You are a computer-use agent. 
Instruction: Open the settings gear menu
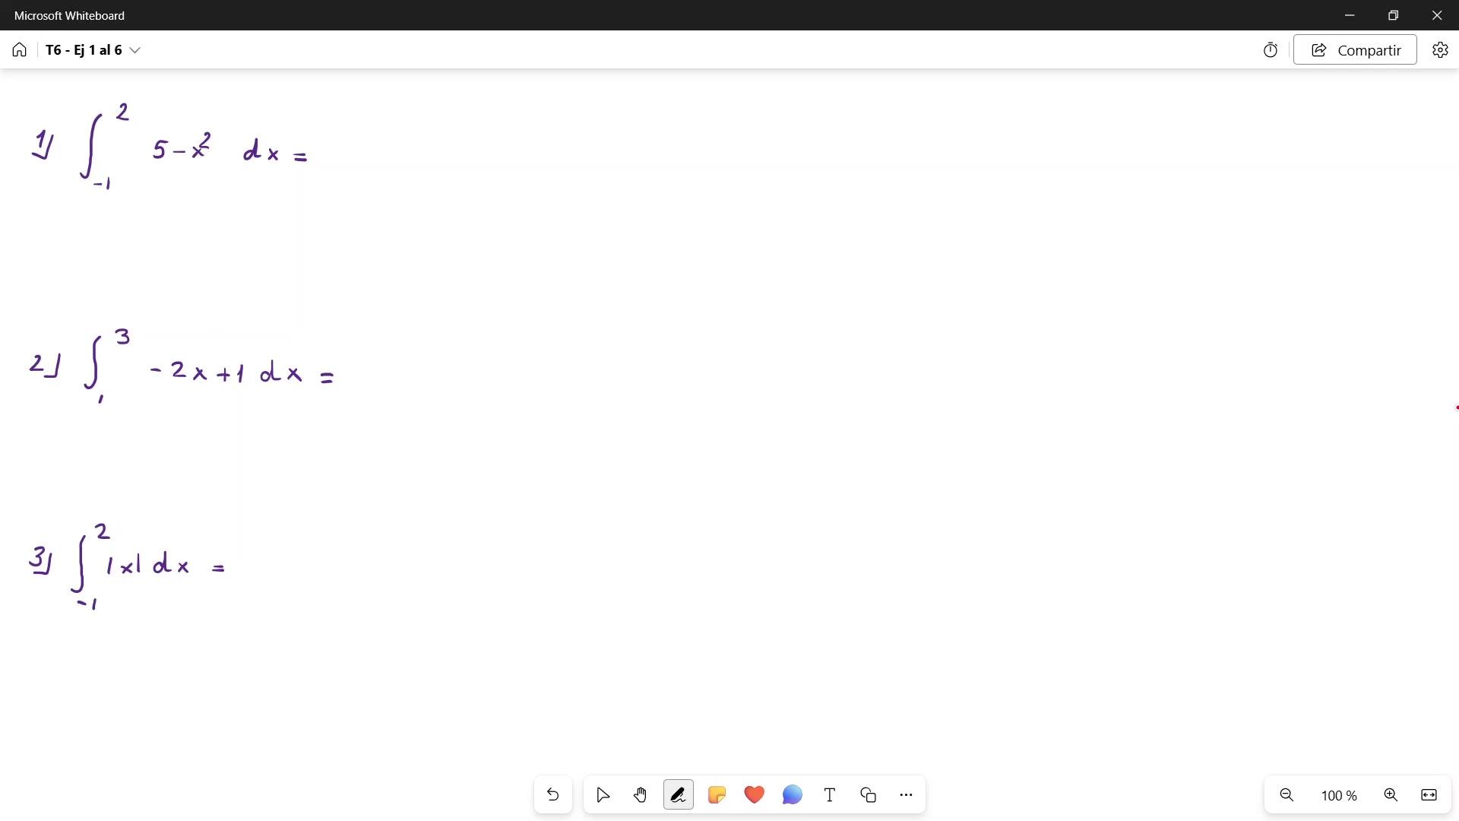point(1440,50)
